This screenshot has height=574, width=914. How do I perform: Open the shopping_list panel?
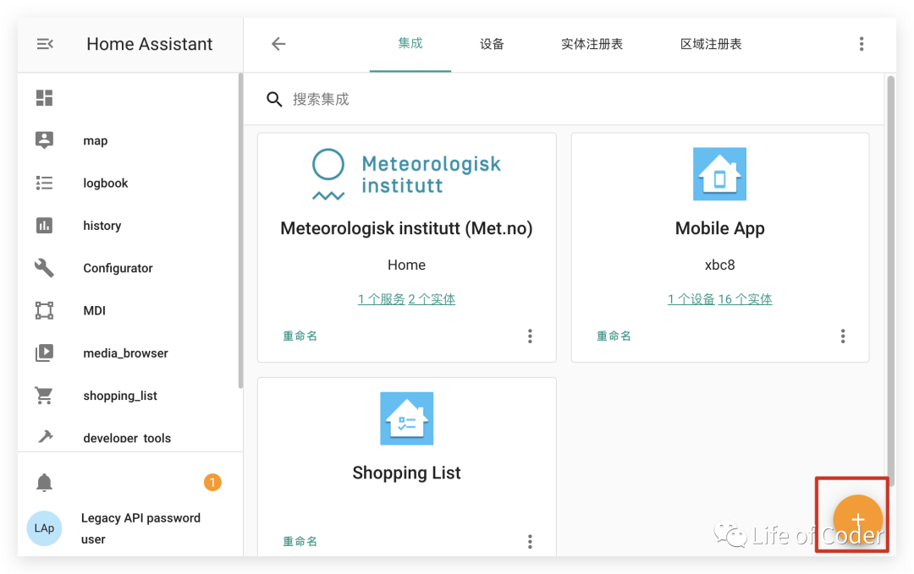click(x=120, y=396)
